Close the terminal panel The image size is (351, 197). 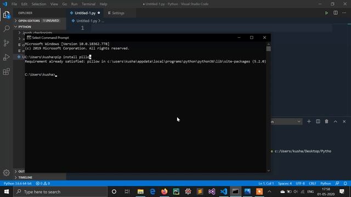pyautogui.click(x=344, y=121)
